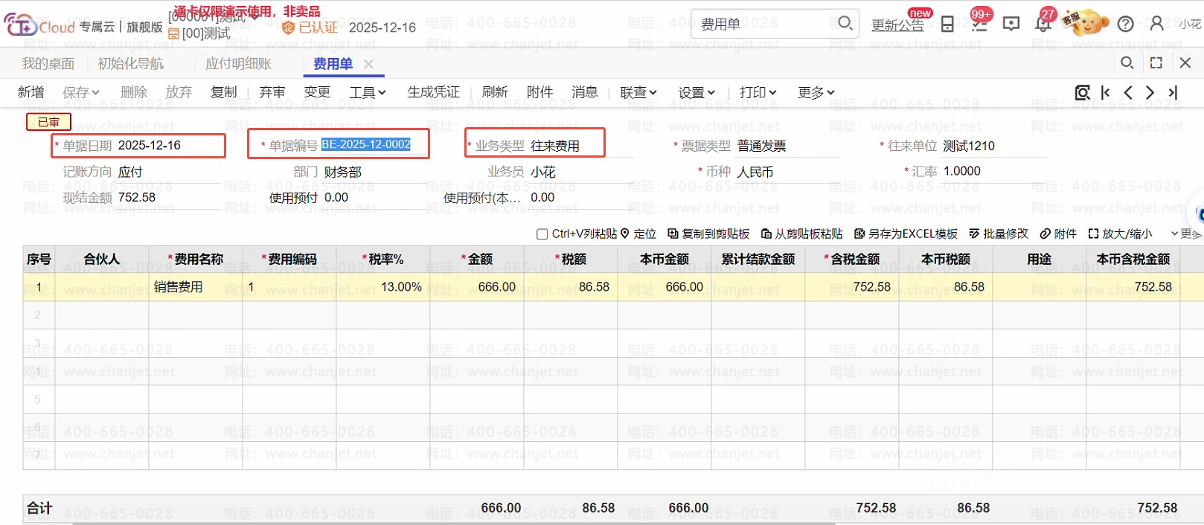Open the document lookup icon in toolbar
Image resolution: width=1204 pixels, height=525 pixels.
point(1082,92)
